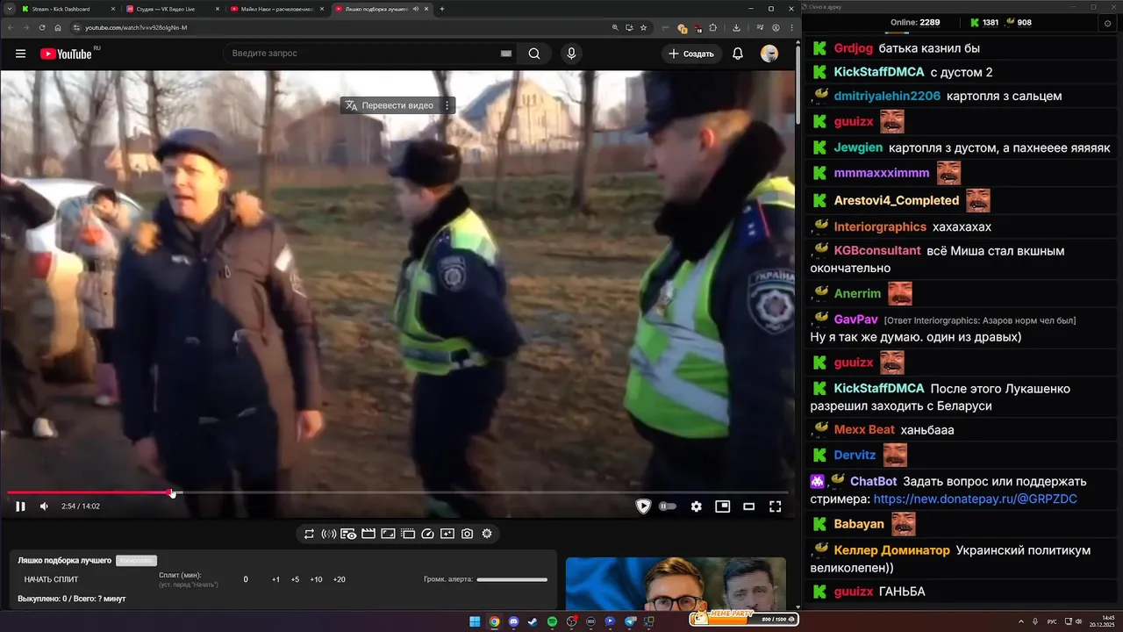This screenshot has width=1123, height=632.
Task: Click the video filters plus icon in toolbar
Action: [x=447, y=534]
